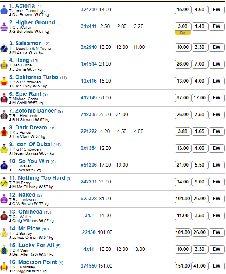The width and height of the screenshot is (226, 274).
Task: Click Dark Dream's red and black silk icon
Action: [x=4, y=132]
